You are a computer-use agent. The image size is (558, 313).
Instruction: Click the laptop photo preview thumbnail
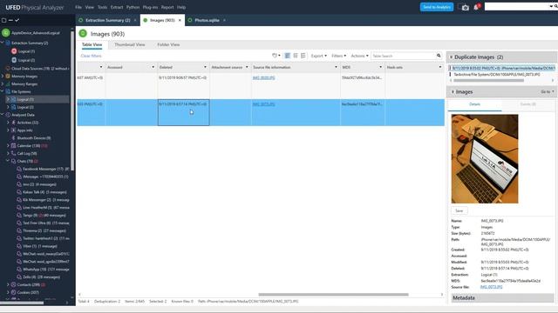485,158
